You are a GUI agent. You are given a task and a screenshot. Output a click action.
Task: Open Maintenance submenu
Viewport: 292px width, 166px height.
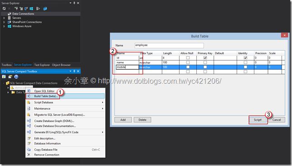(65, 109)
